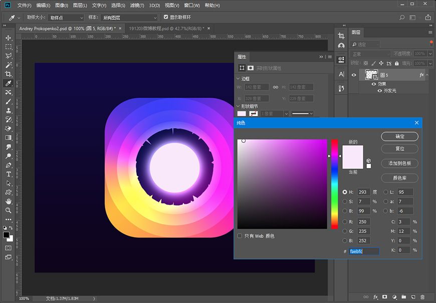Select the S saturation radio button

click(345, 201)
